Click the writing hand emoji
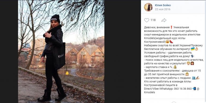 (198, 78)
